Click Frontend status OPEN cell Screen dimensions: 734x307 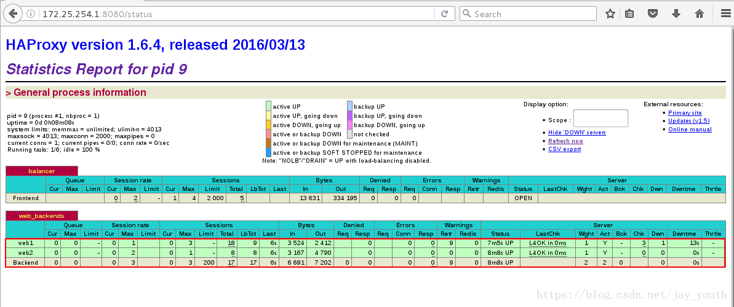coord(523,198)
